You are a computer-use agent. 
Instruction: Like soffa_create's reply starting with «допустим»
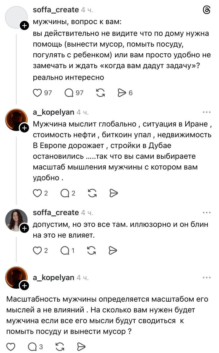click(37, 250)
